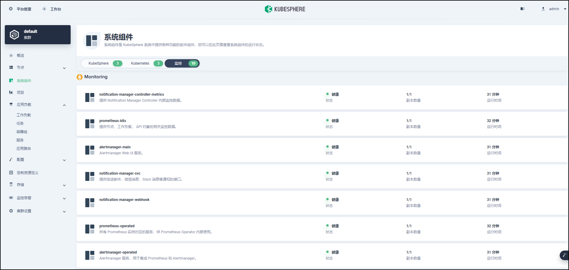Expand the 存储 storage chevron
The width and height of the screenshot is (569, 270).
click(64, 185)
